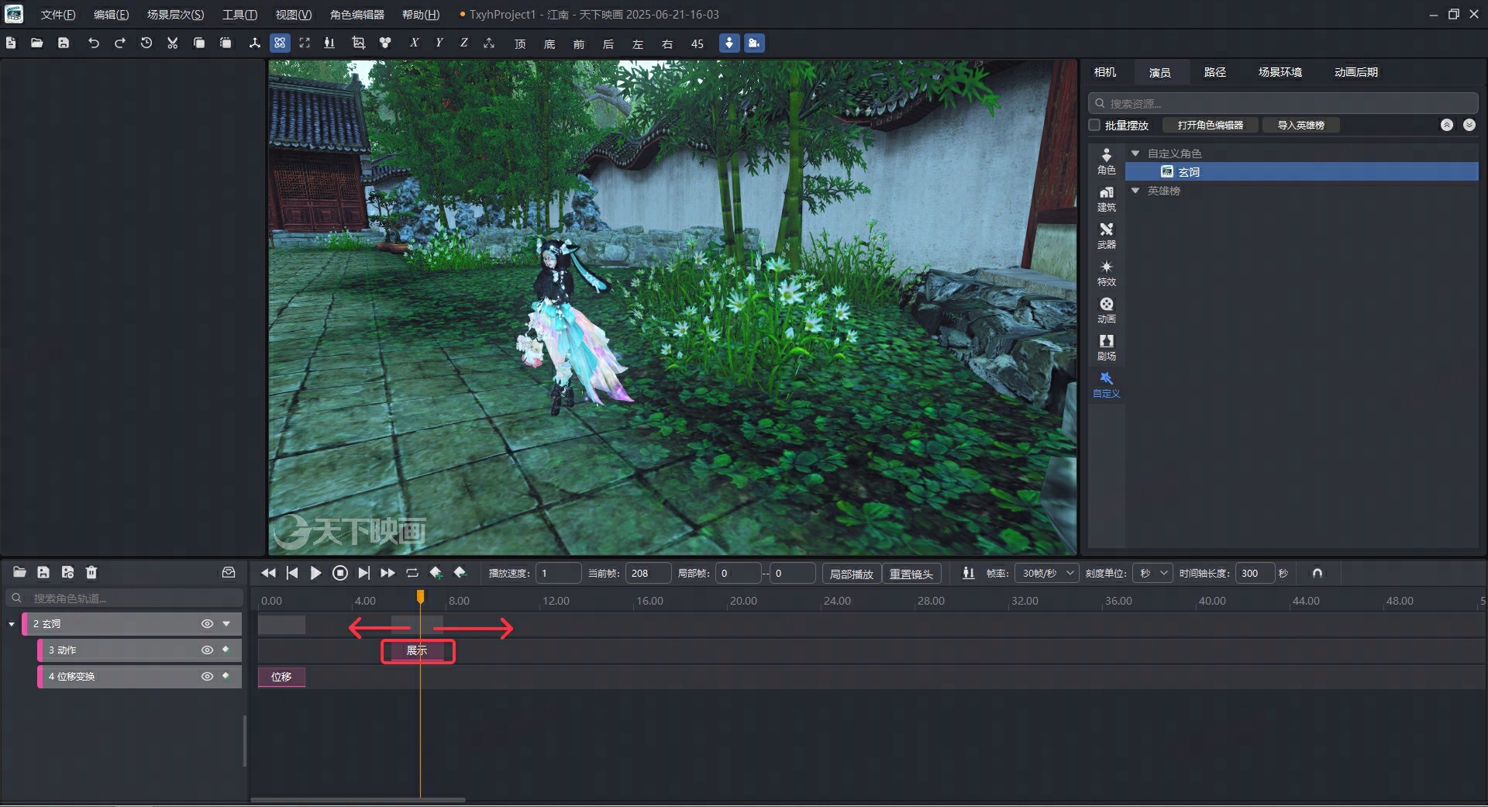Cut selection with the scissors icon
Screen dimensions: 1488x807
coord(173,43)
